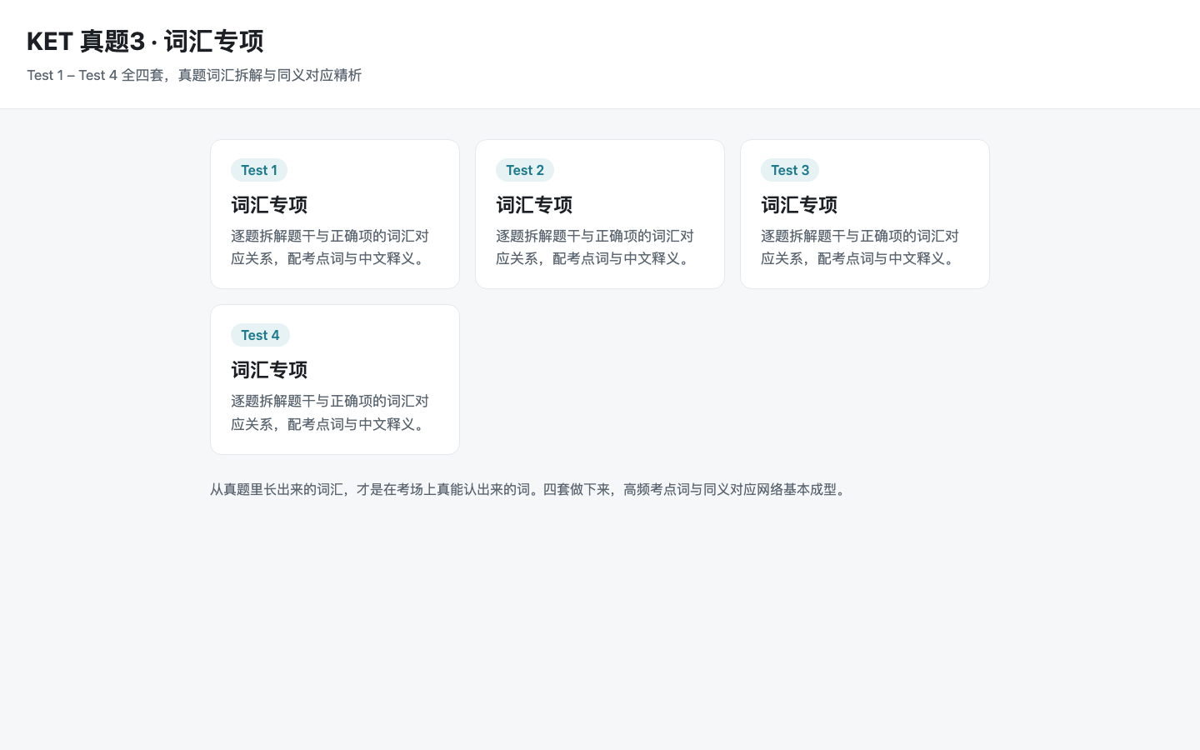Image resolution: width=1200 pixels, height=750 pixels.
Task: Click the footer note beginning 从真题里长出来的词汇
Action: (x=530, y=489)
